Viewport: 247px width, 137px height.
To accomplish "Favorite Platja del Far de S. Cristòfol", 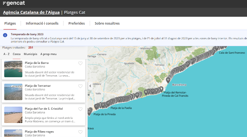I will (80, 109).
